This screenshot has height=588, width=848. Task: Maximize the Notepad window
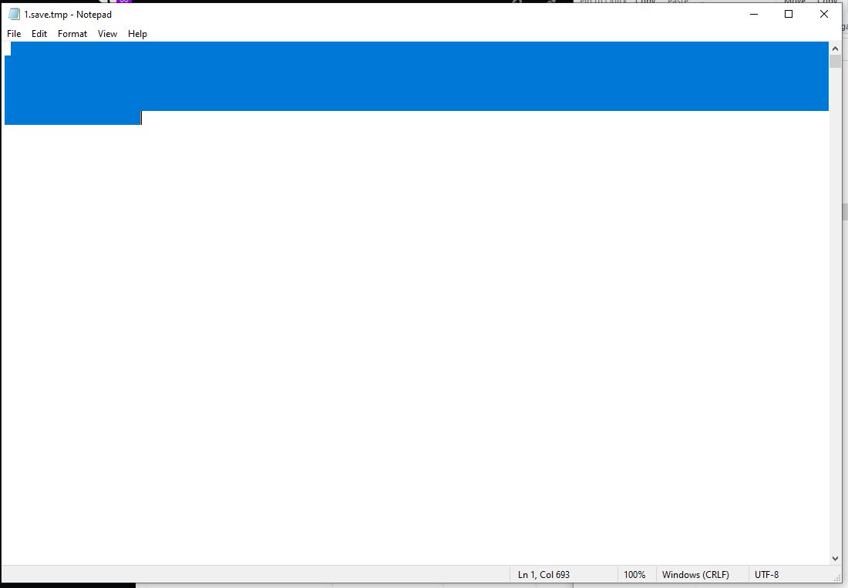[x=789, y=14]
